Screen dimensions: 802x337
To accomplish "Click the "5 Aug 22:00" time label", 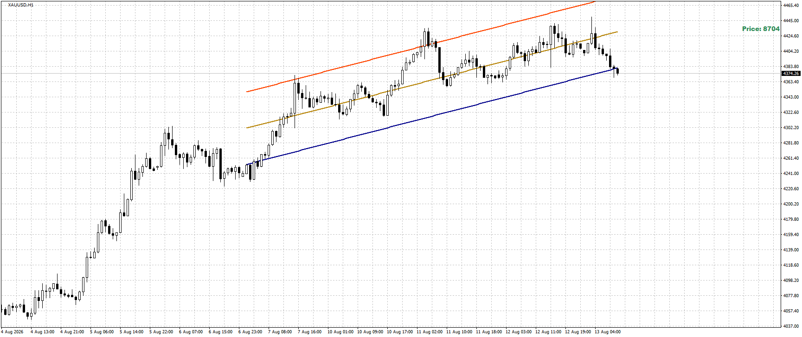I will tap(161, 332).
